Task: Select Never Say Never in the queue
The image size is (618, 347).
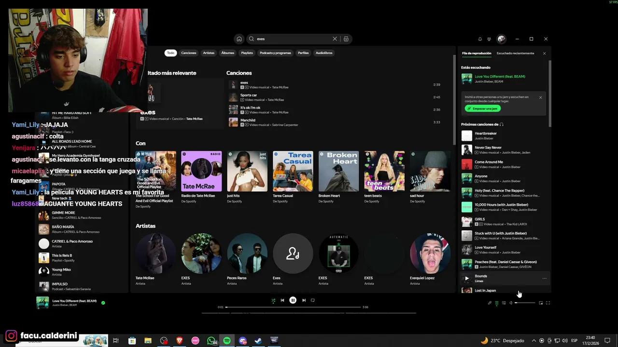Action: [504, 150]
